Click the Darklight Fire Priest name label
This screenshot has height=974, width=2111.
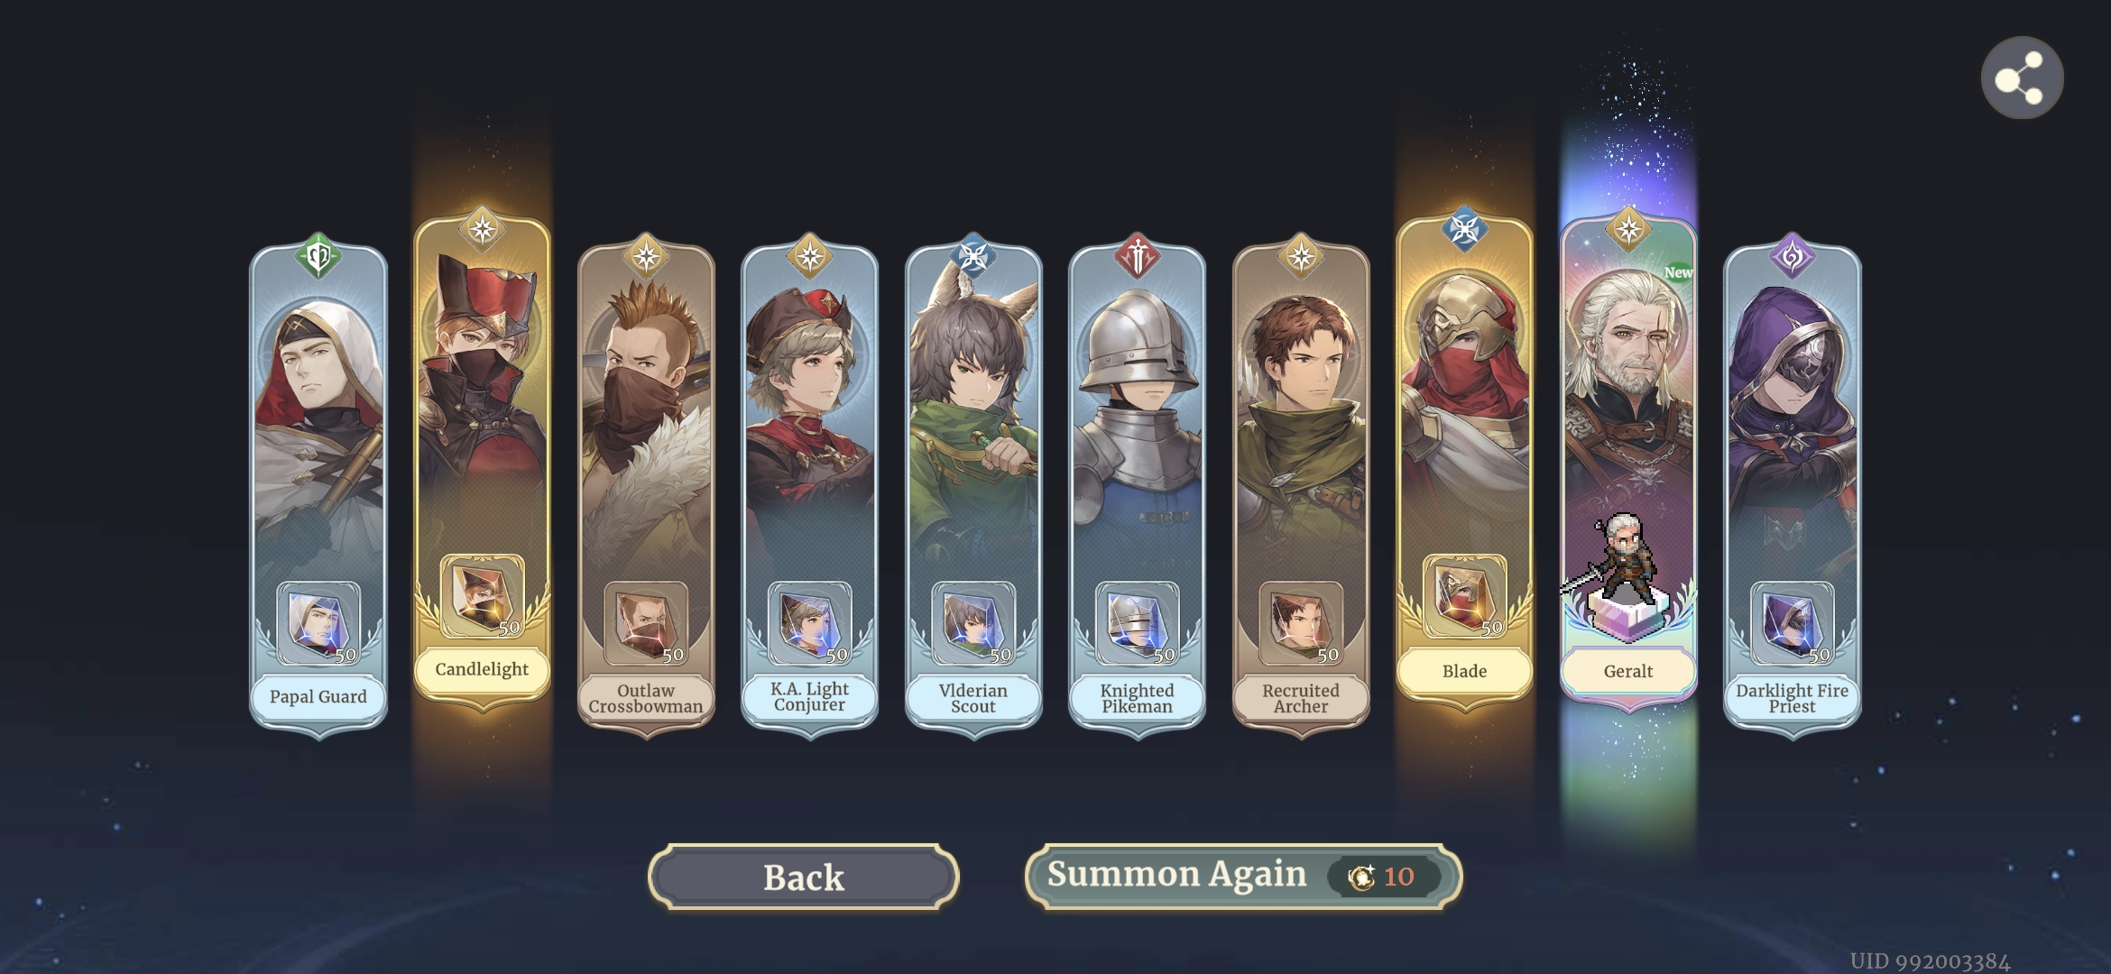(x=1792, y=698)
